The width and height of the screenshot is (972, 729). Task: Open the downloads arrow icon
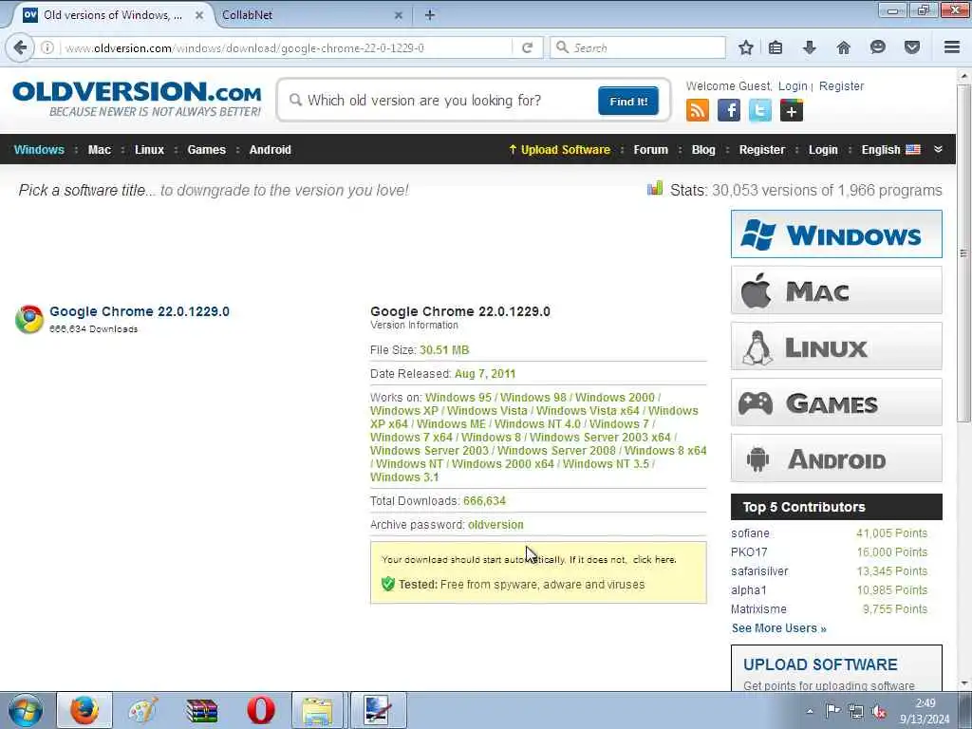click(x=810, y=47)
